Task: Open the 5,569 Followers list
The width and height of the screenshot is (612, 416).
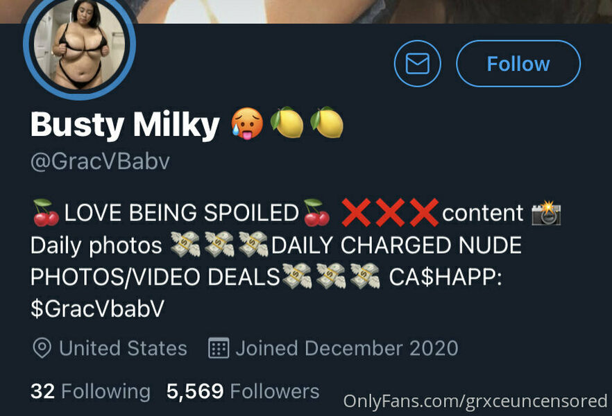Action: (x=243, y=391)
